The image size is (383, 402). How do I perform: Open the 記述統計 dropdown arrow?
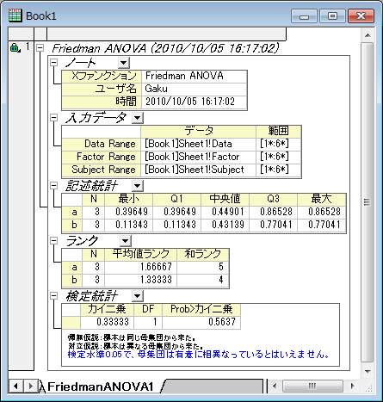(x=138, y=186)
